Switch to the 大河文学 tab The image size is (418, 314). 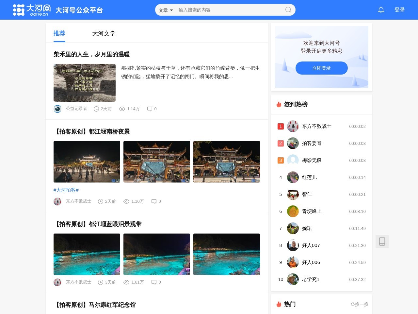pyautogui.click(x=104, y=33)
